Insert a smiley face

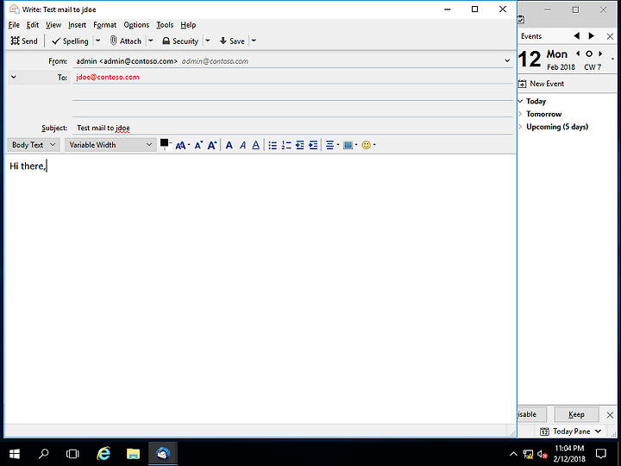point(368,146)
